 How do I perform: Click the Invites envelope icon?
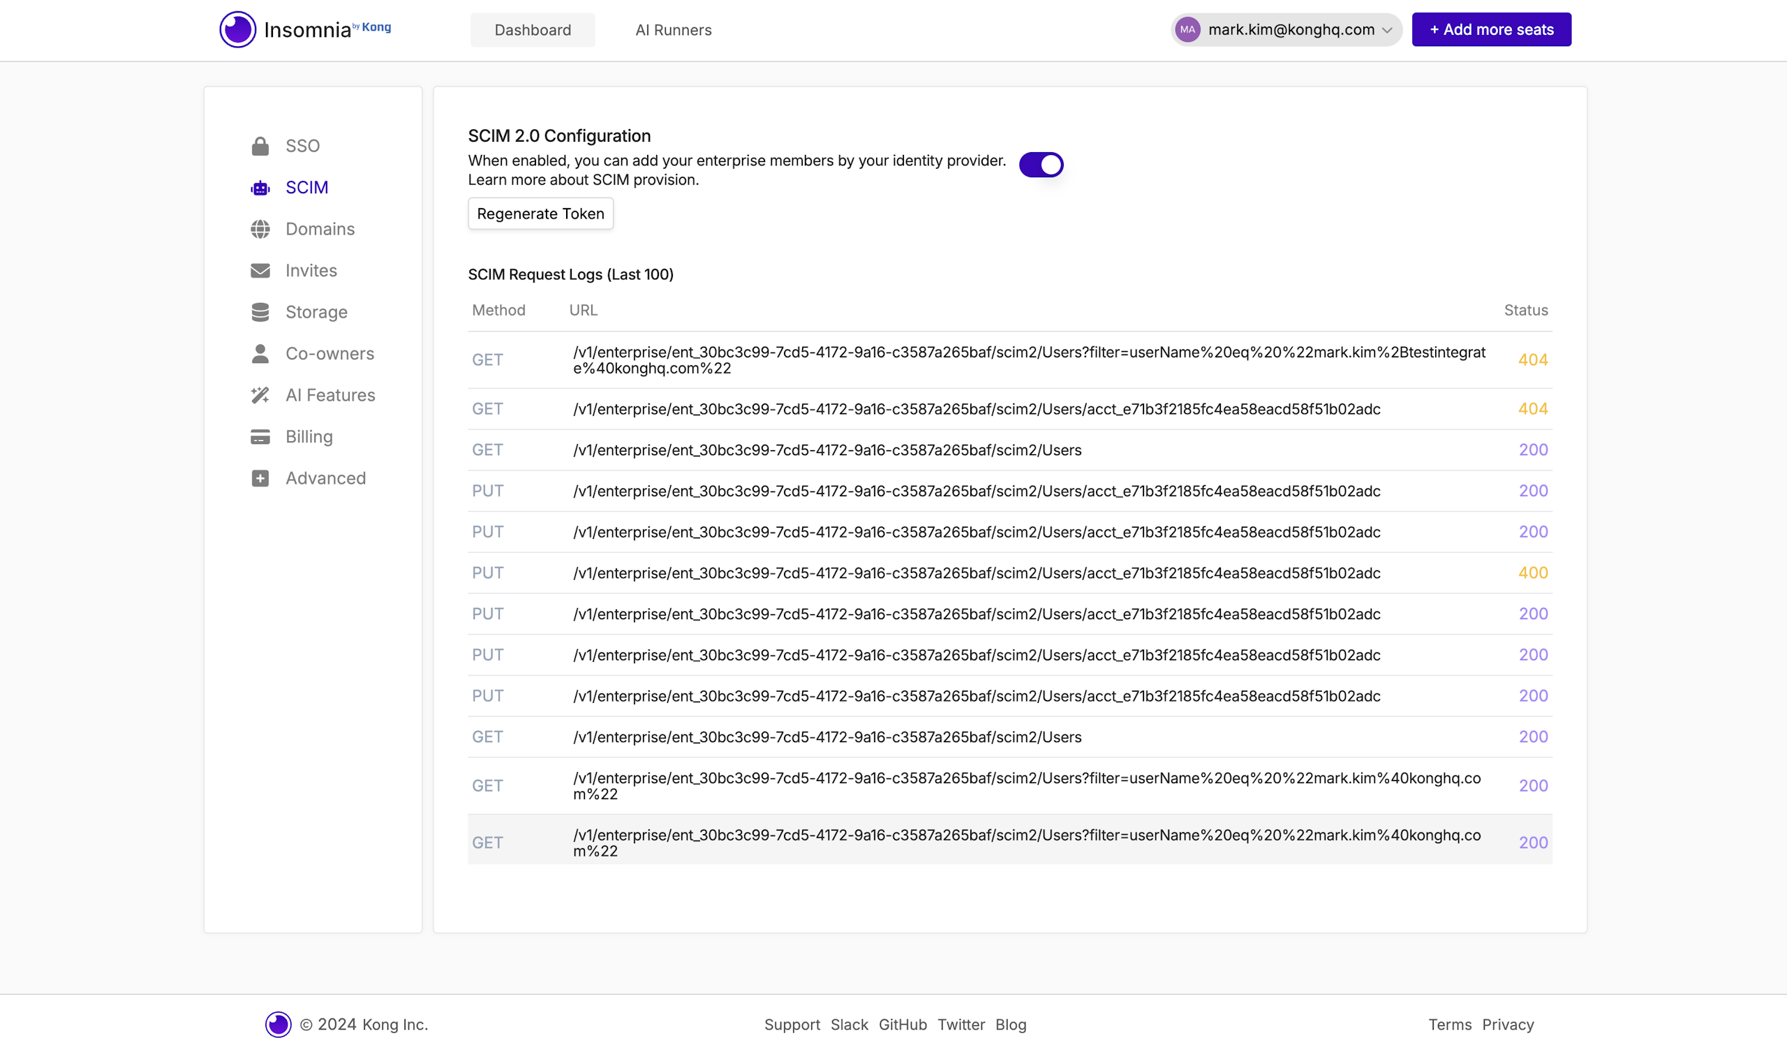pyautogui.click(x=260, y=271)
